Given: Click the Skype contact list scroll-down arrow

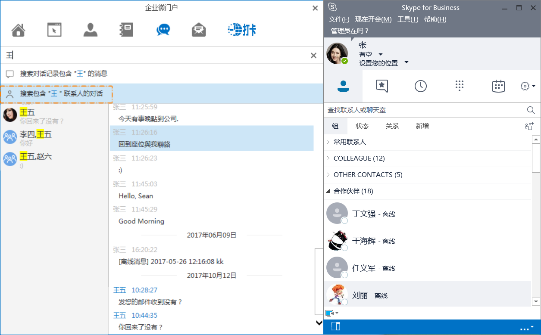Looking at the screenshot, I should (x=536, y=302).
